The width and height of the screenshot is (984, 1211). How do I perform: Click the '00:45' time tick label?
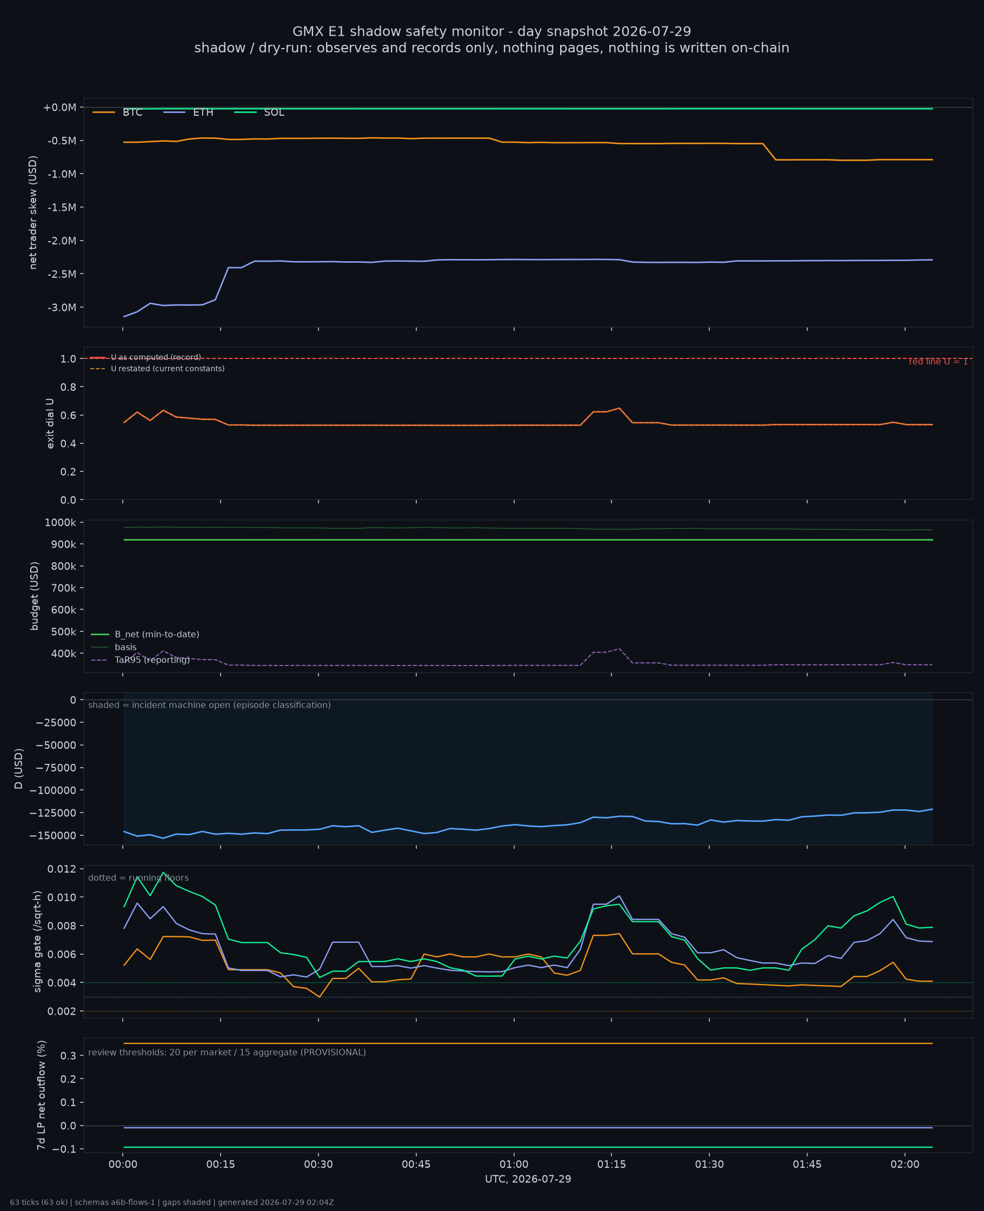416,1165
